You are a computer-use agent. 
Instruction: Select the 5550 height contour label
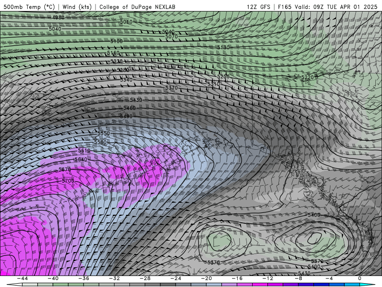click(x=104, y=133)
